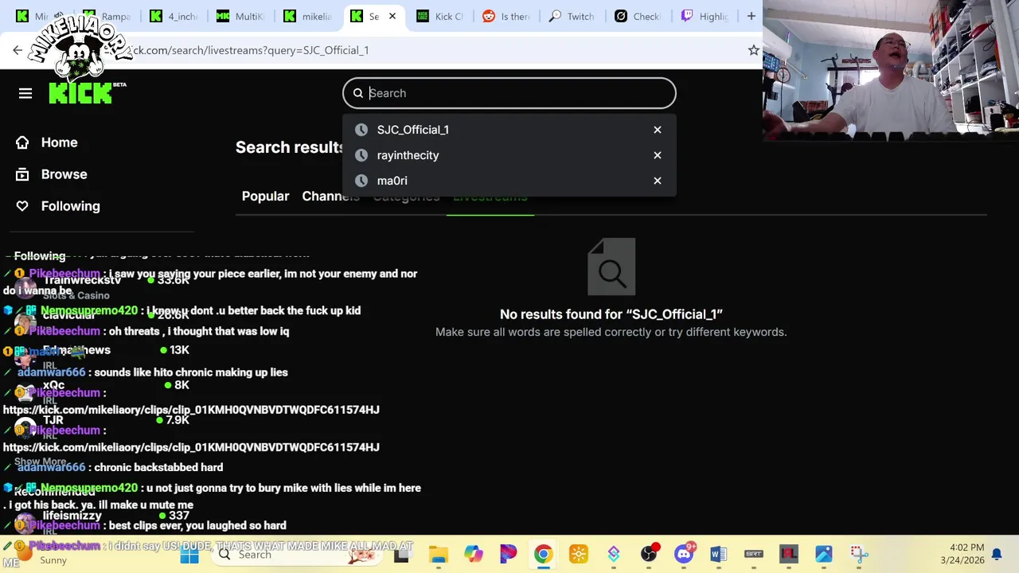This screenshot has height=573, width=1019.
Task: Click clock icon beside rayinthecity
Action: point(361,155)
